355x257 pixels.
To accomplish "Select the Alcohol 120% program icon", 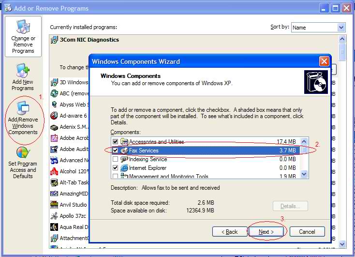I will click(x=54, y=171).
